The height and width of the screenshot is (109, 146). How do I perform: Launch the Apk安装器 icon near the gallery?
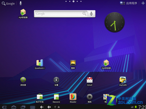point(106,64)
